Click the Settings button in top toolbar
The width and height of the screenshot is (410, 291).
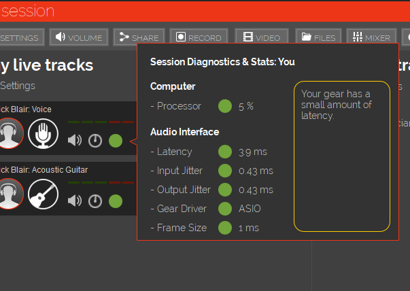[x=20, y=37]
